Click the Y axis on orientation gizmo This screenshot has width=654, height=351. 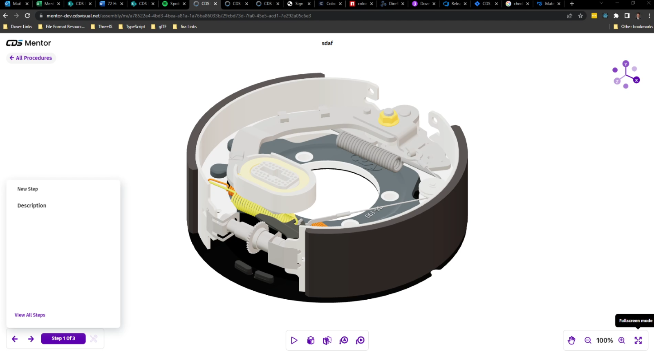[626, 64]
